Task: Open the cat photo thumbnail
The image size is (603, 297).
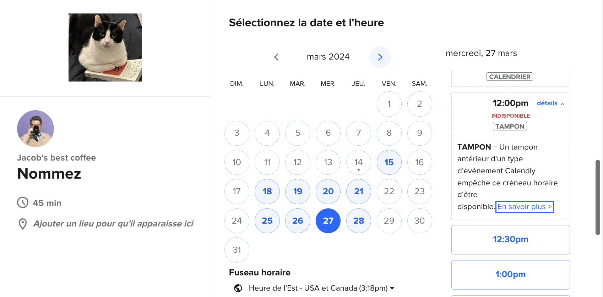Action: point(105,47)
